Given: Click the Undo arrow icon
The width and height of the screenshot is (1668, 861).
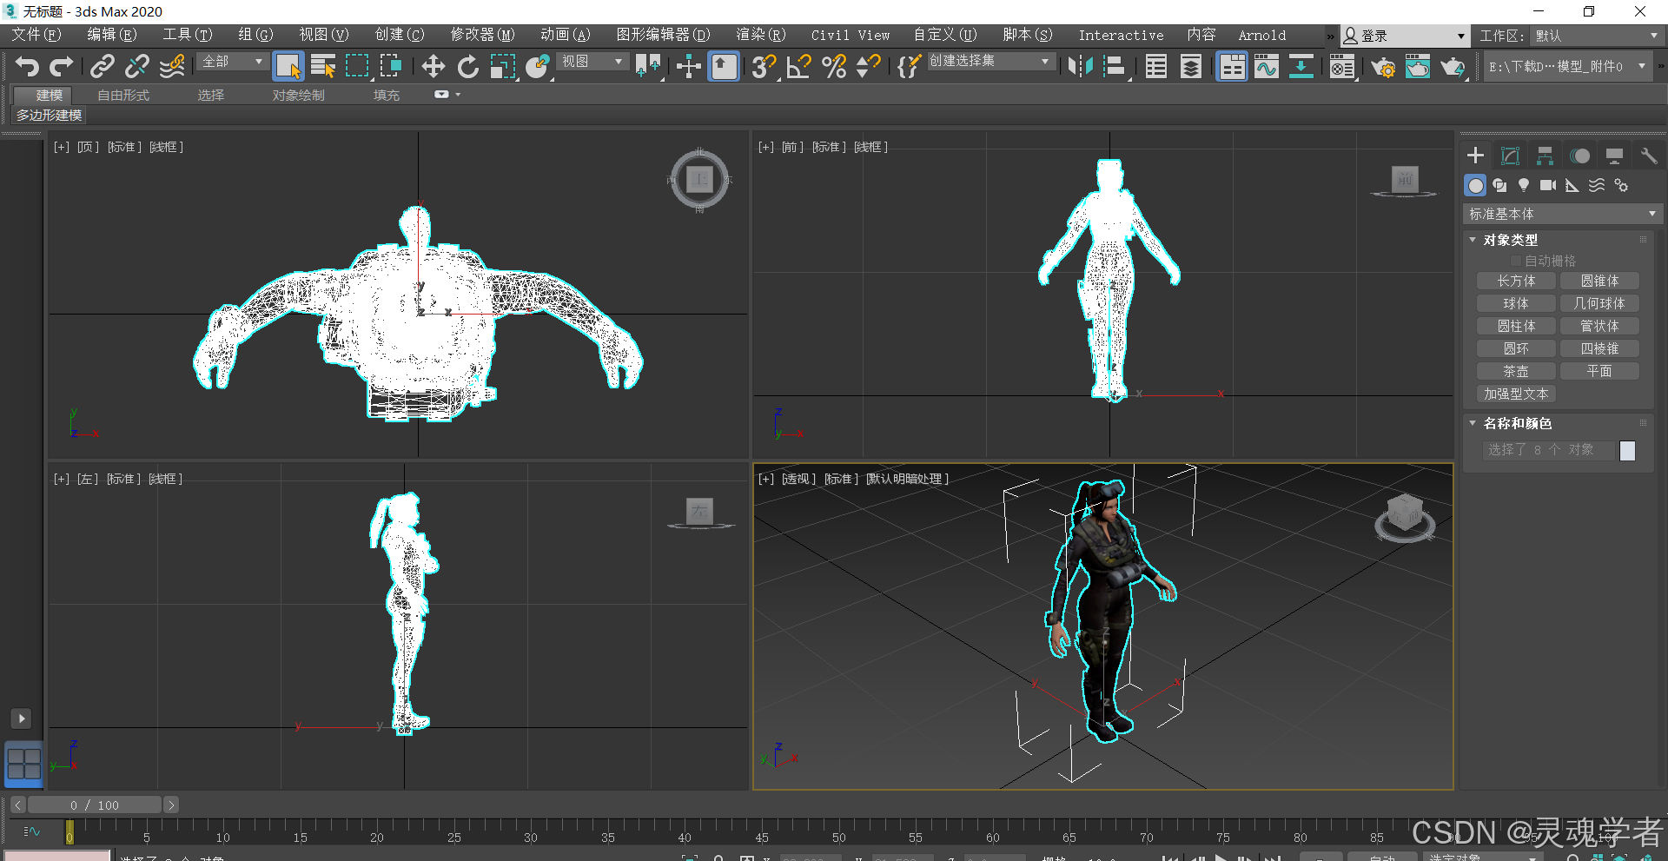Looking at the screenshot, I should (x=27, y=66).
